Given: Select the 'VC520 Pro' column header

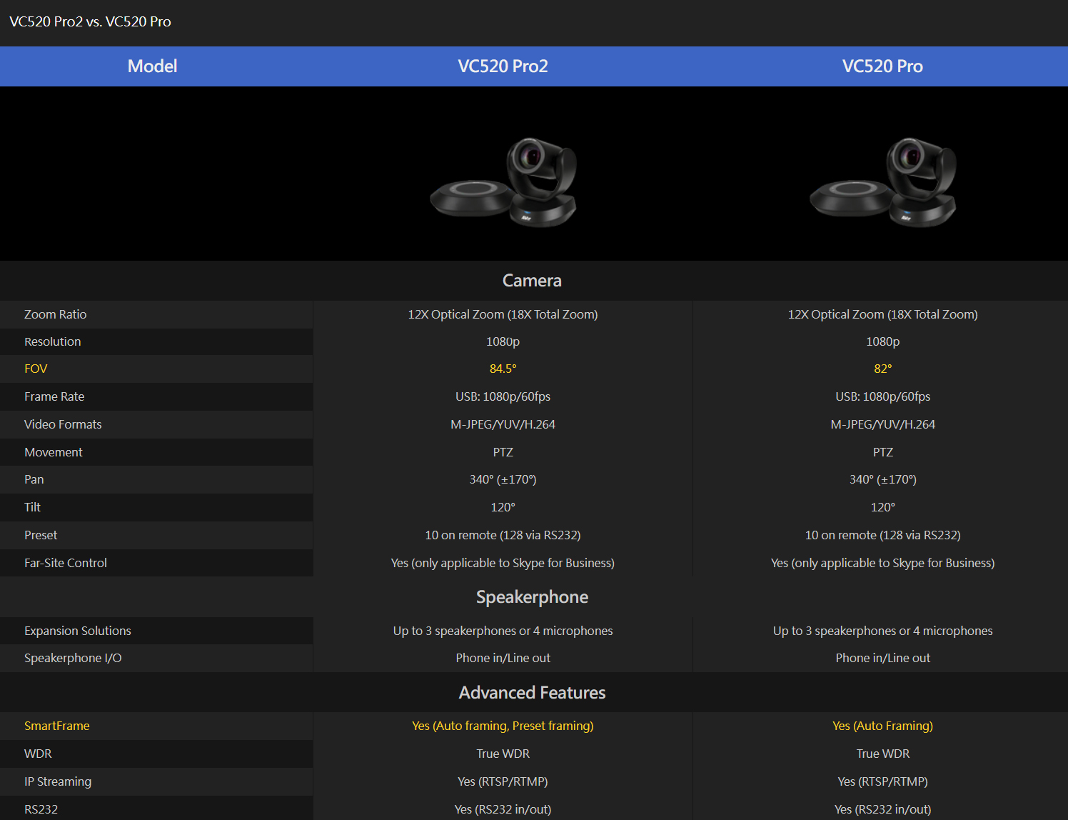Looking at the screenshot, I should [882, 66].
